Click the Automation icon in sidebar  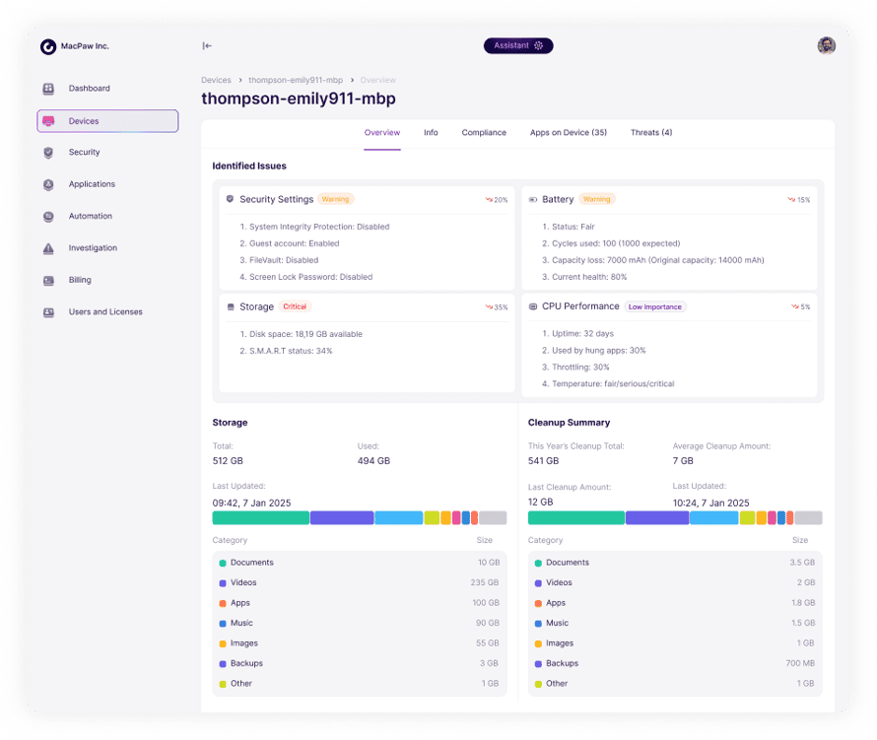[x=48, y=217]
